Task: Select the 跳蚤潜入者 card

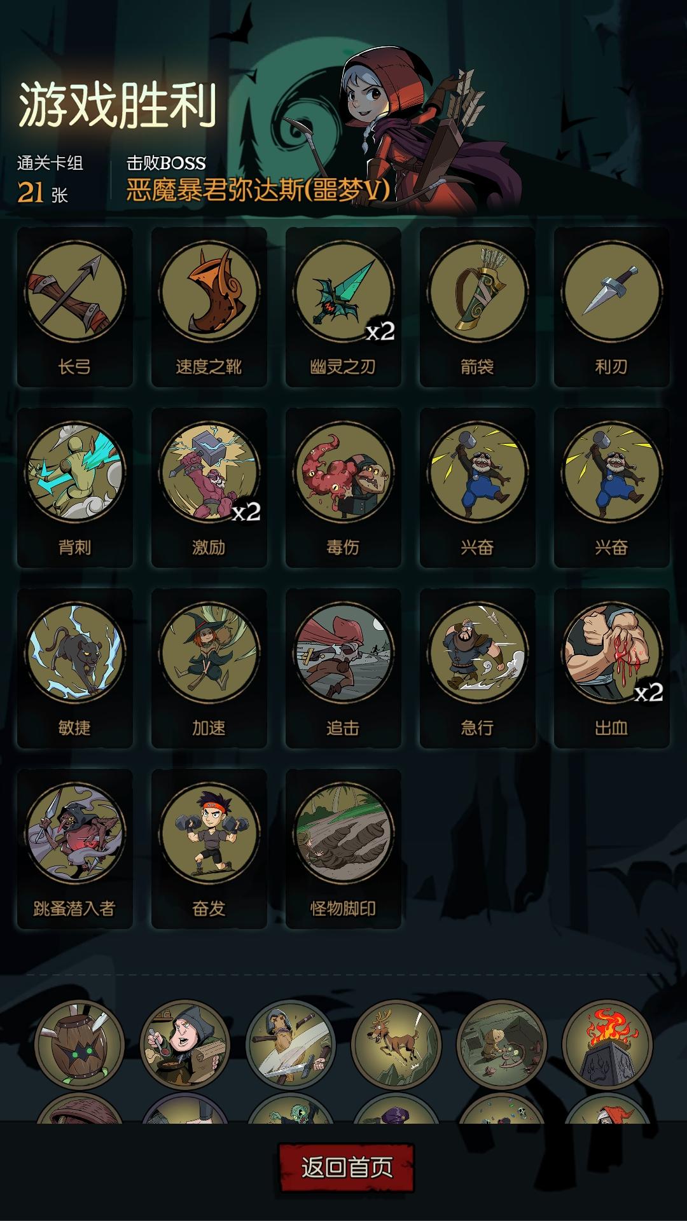Action: coord(75,849)
